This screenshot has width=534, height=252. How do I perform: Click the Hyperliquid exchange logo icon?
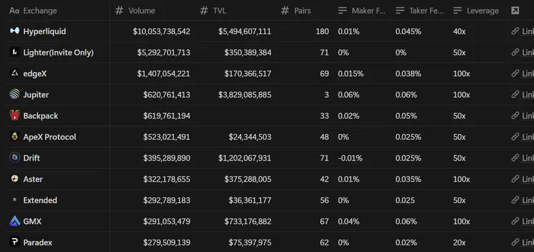click(15, 31)
